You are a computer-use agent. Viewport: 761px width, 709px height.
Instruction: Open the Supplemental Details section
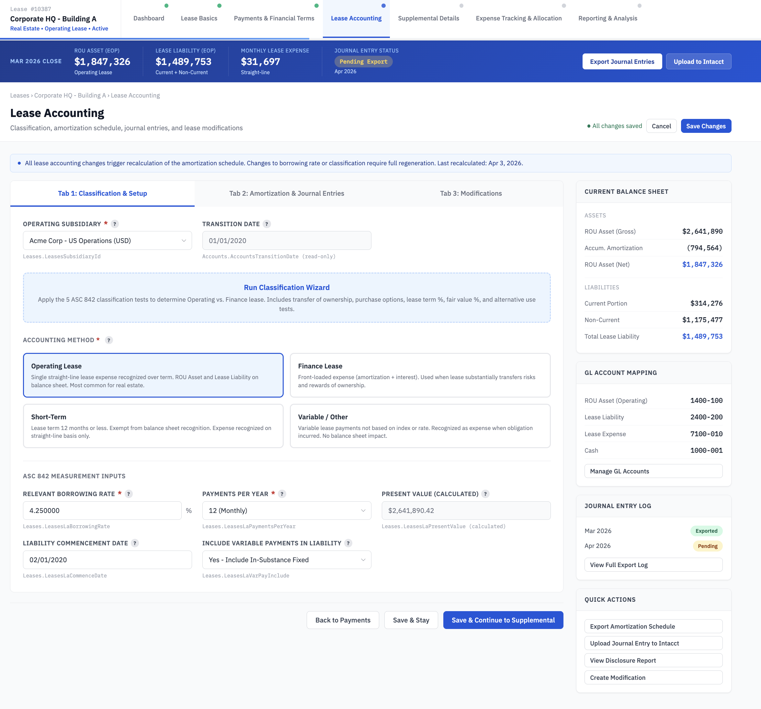pyautogui.click(x=428, y=18)
